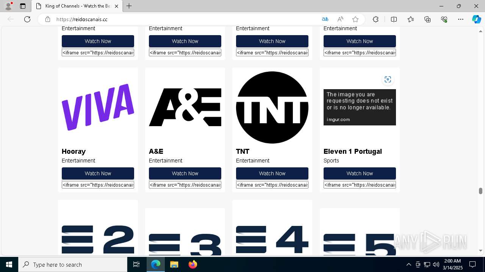485x272 pixels.
Task: View site information lock icon
Action: (x=48, y=19)
